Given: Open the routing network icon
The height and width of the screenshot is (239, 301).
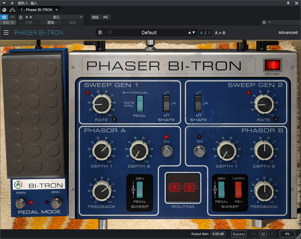Looking at the screenshot, I should click(12, 10).
